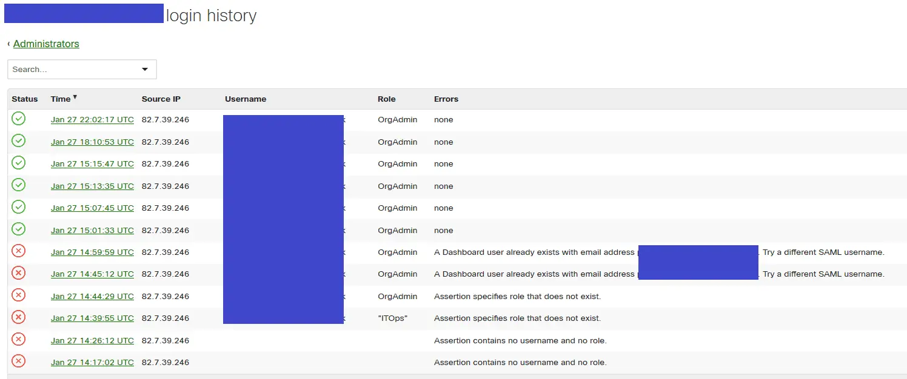Click the success status icon for 15:15:47 login
Viewport: 907px width, 379px height.
coord(19,163)
